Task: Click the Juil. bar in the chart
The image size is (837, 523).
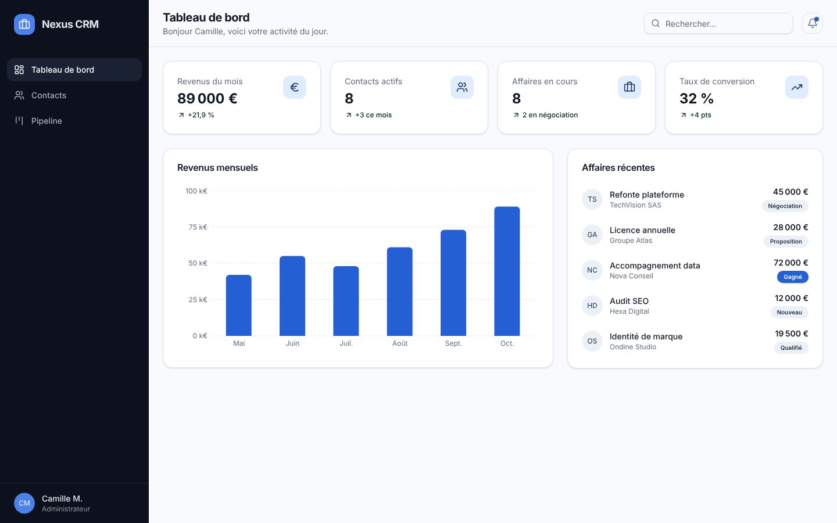Action: click(346, 301)
